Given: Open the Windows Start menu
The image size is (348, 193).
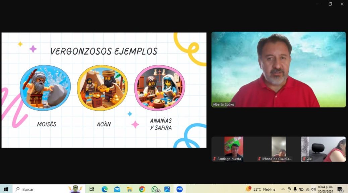Looking at the screenshot, I should (x=6, y=189).
